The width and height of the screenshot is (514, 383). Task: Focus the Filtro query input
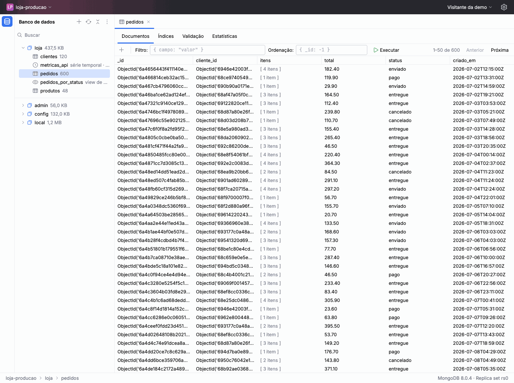pyautogui.click(x=207, y=50)
